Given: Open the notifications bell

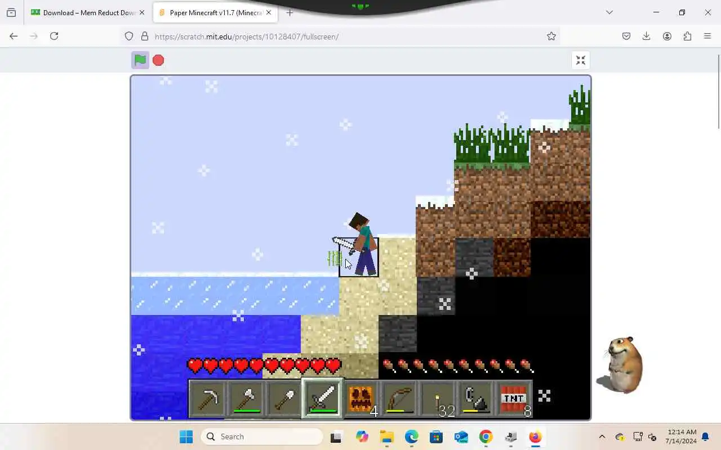Looking at the screenshot, I should 705,436.
